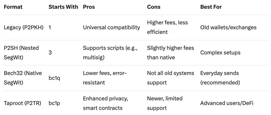Click the Pros column header

pyautogui.click(x=89, y=7)
